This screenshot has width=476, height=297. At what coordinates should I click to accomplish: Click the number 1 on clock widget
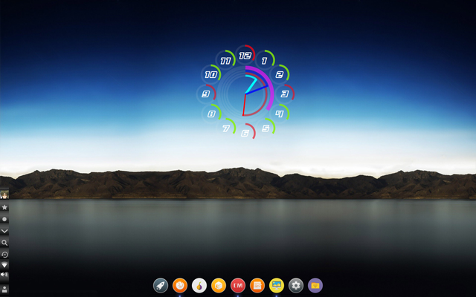point(265,61)
